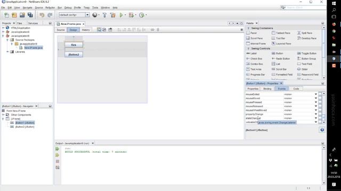Toggle Selection Mode in the designer toolbar
This screenshot has width=341, height=191.
tap(99, 30)
